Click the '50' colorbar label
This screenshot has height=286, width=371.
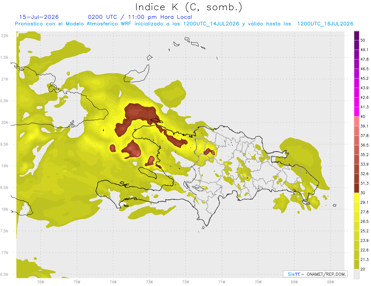click(x=363, y=40)
